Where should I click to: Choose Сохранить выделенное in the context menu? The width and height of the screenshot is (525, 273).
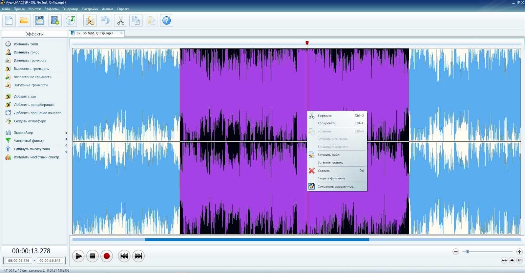336,187
